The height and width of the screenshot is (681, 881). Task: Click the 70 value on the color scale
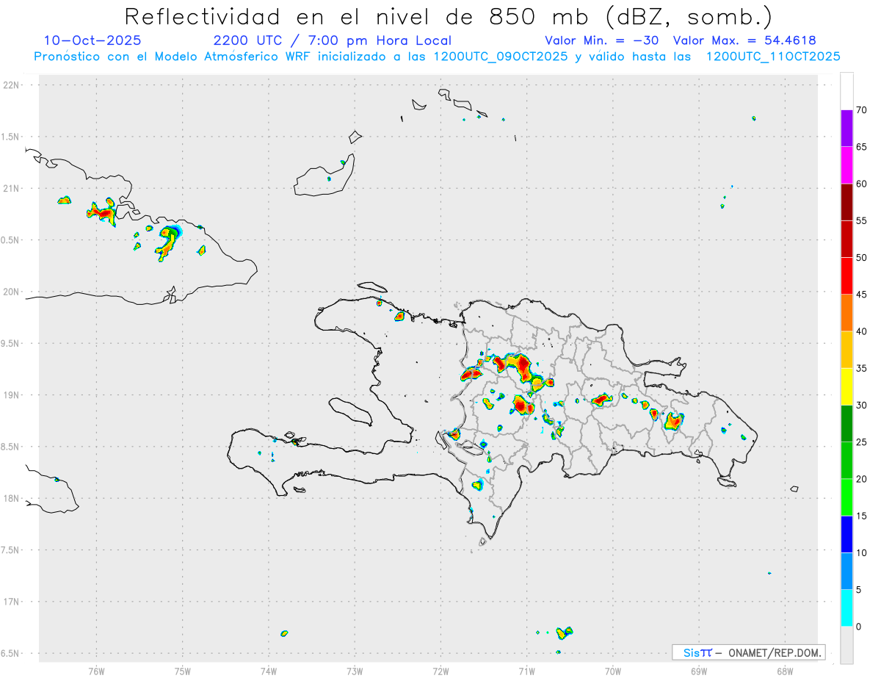(862, 110)
